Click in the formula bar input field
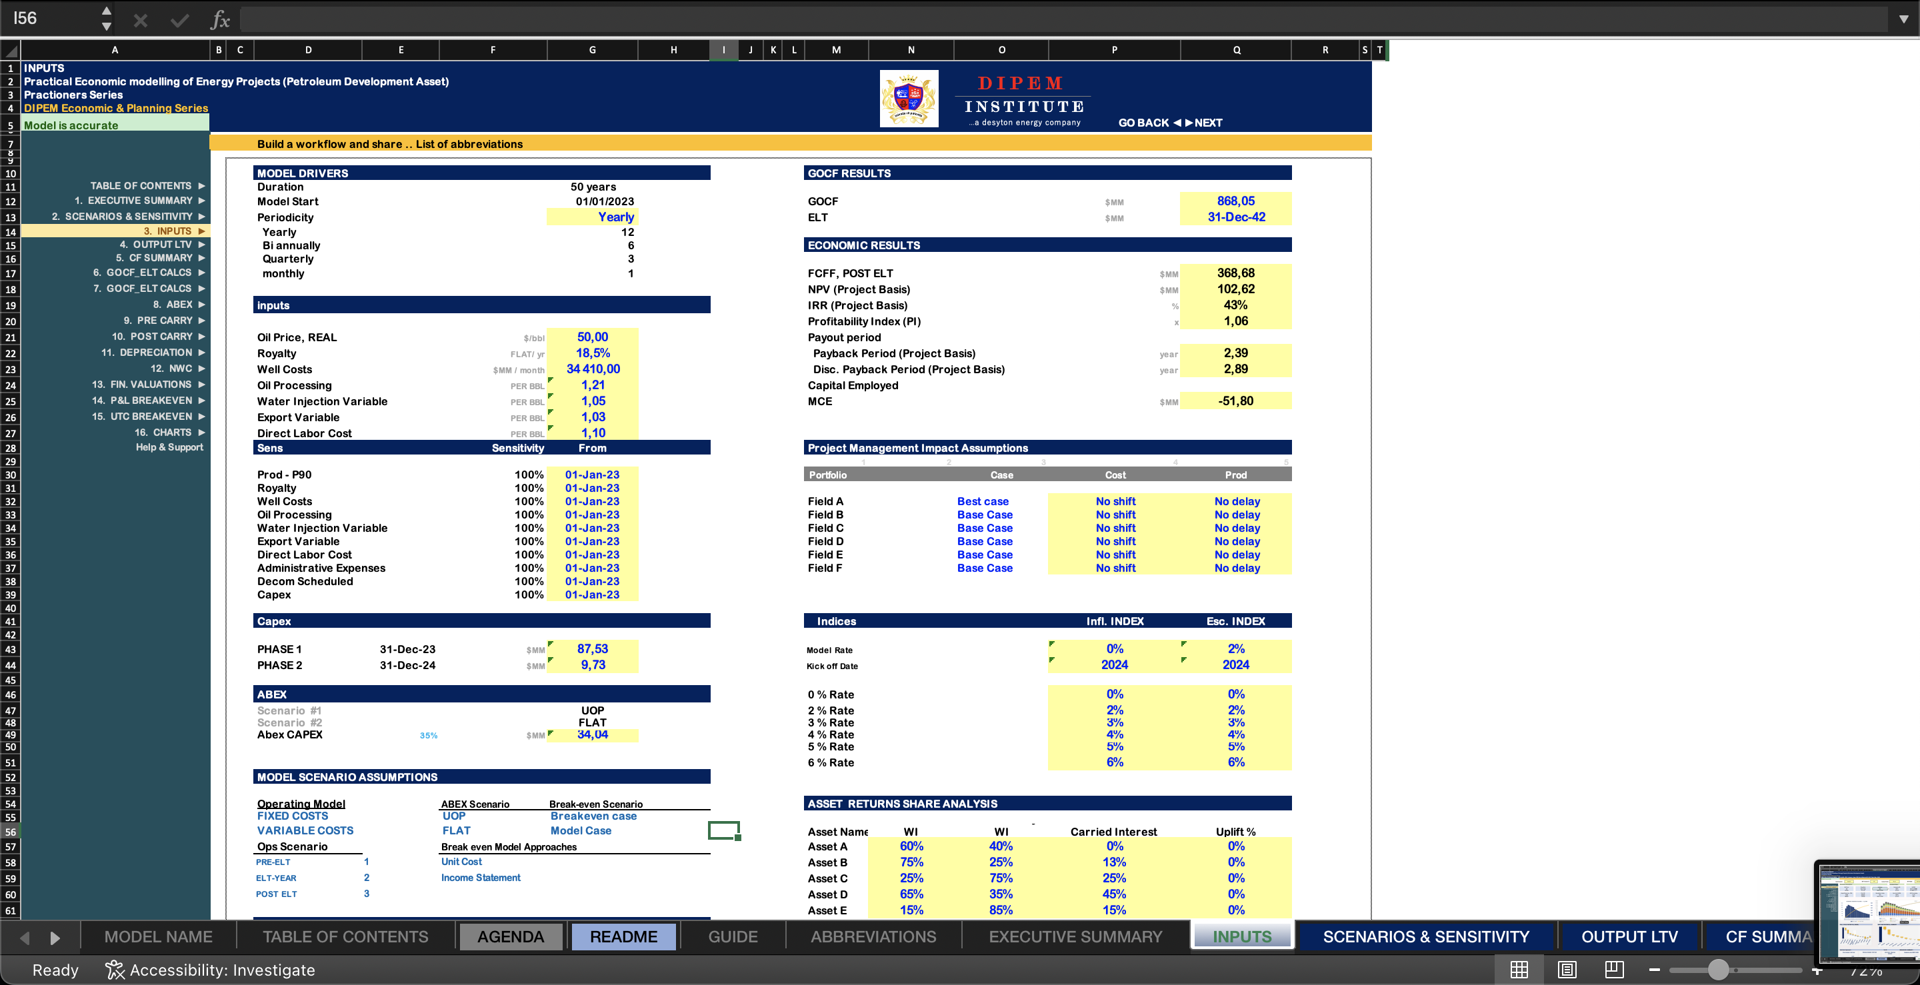 [x=1066, y=20]
